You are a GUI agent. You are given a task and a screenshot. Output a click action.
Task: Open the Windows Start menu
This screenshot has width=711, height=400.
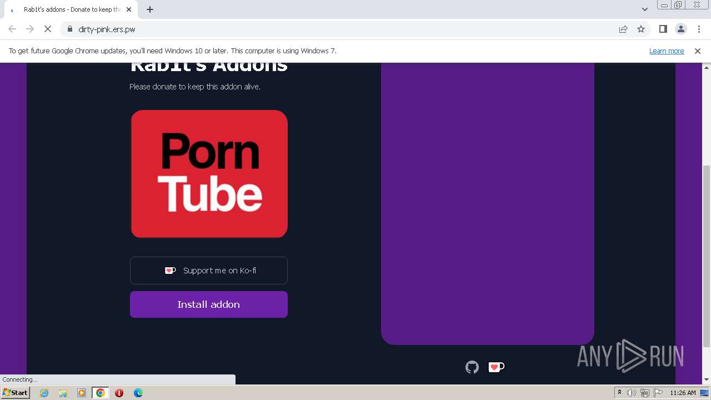coord(16,392)
